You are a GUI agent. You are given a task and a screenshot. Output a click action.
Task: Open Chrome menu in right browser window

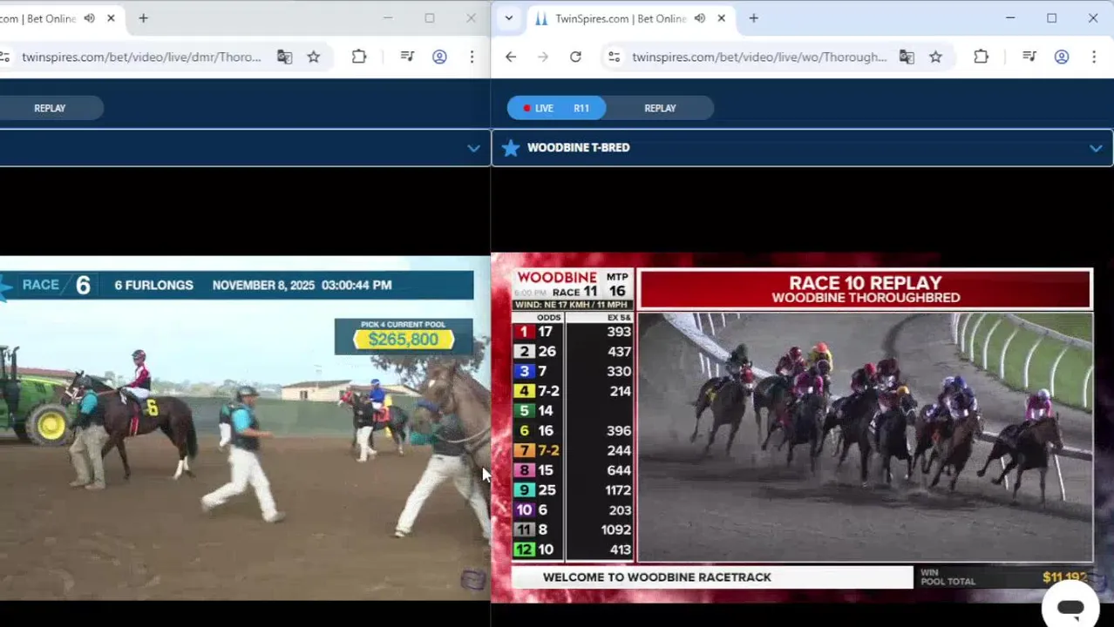click(x=1094, y=57)
